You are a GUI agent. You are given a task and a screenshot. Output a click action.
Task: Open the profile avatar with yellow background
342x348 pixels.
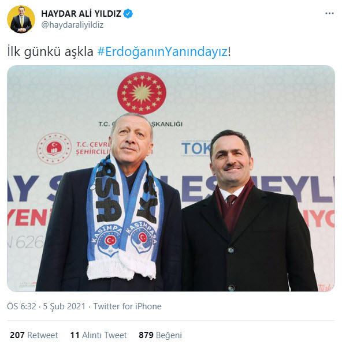pos(21,19)
